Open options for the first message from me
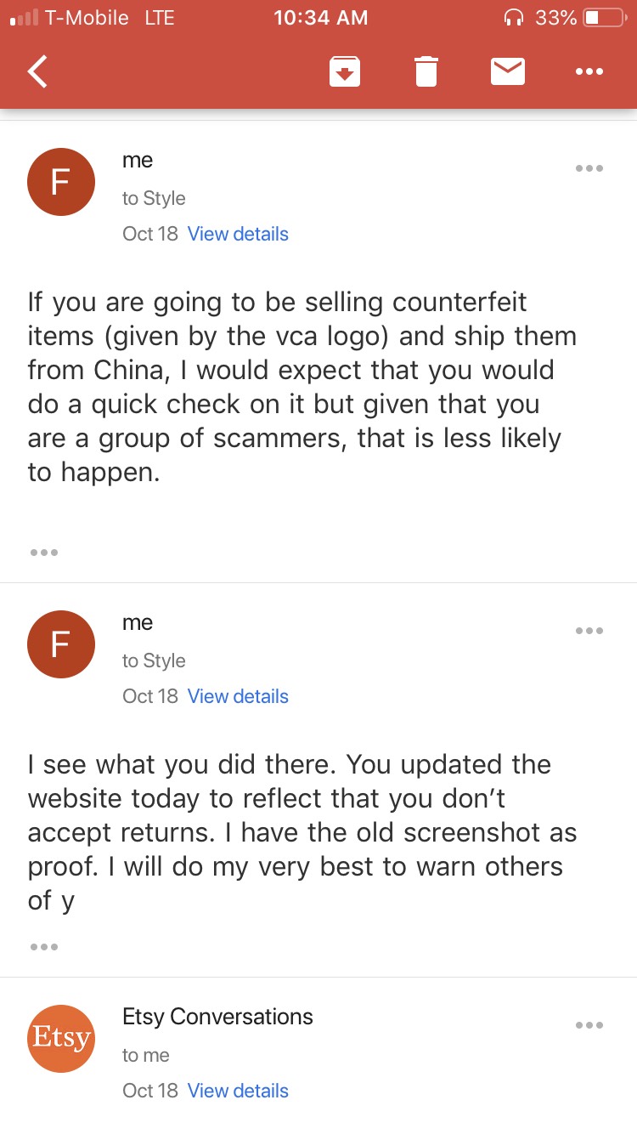This screenshot has height=1134, width=637. (x=589, y=168)
